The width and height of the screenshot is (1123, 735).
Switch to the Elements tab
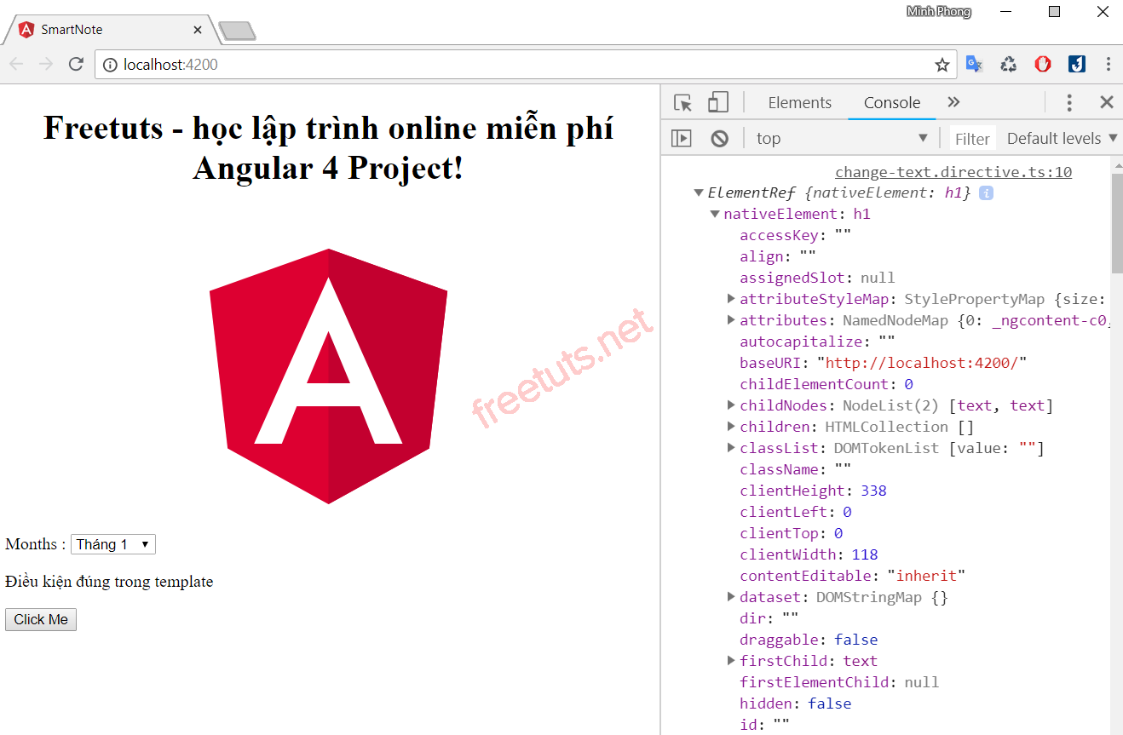click(x=799, y=103)
